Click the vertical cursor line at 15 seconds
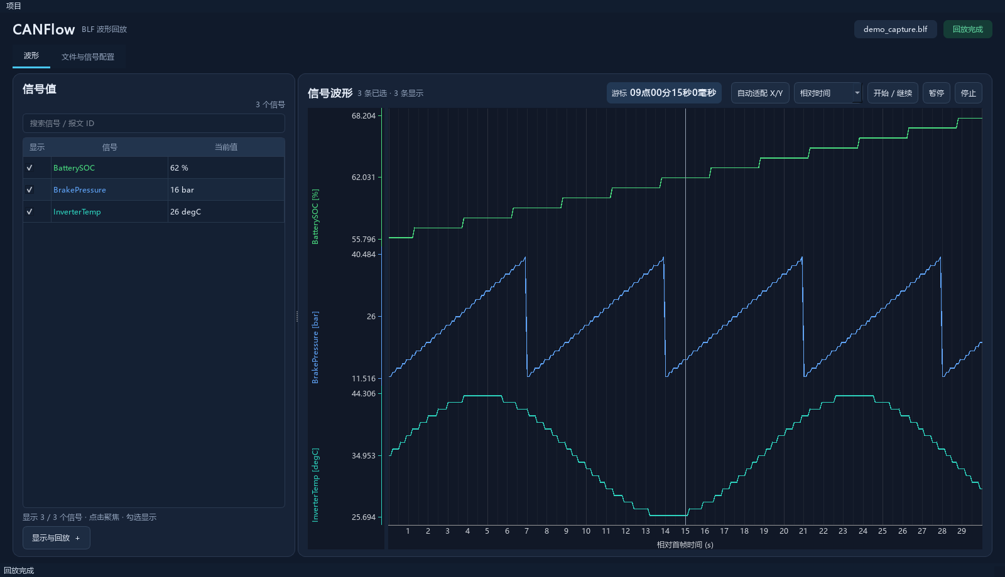This screenshot has height=577, width=1005. 685,317
